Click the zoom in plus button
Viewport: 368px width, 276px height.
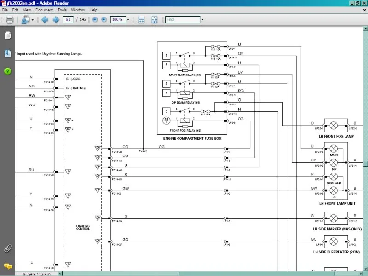104,20
